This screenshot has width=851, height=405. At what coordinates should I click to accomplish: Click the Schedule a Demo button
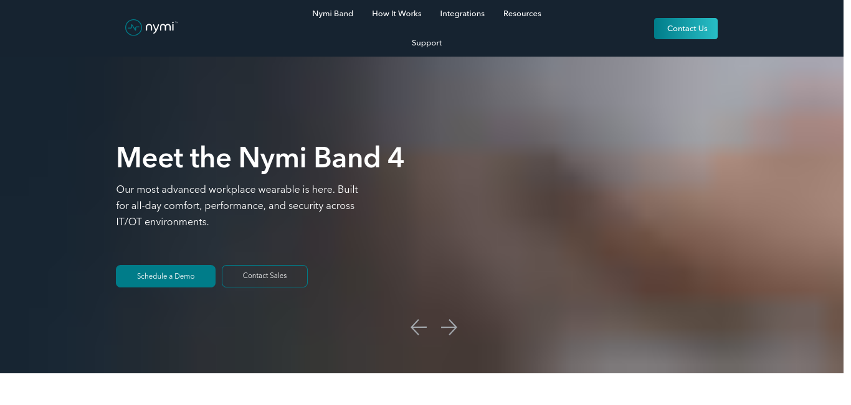166,276
